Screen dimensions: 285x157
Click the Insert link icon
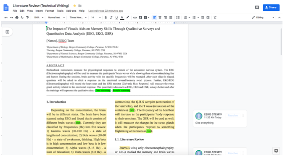(135, 18)
